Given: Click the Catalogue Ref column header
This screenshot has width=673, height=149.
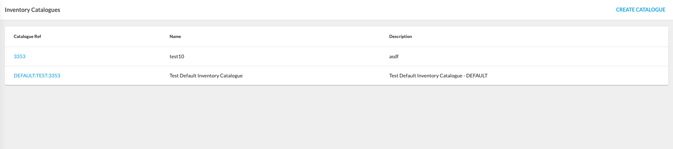Looking at the screenshot, I should (27, 37).
